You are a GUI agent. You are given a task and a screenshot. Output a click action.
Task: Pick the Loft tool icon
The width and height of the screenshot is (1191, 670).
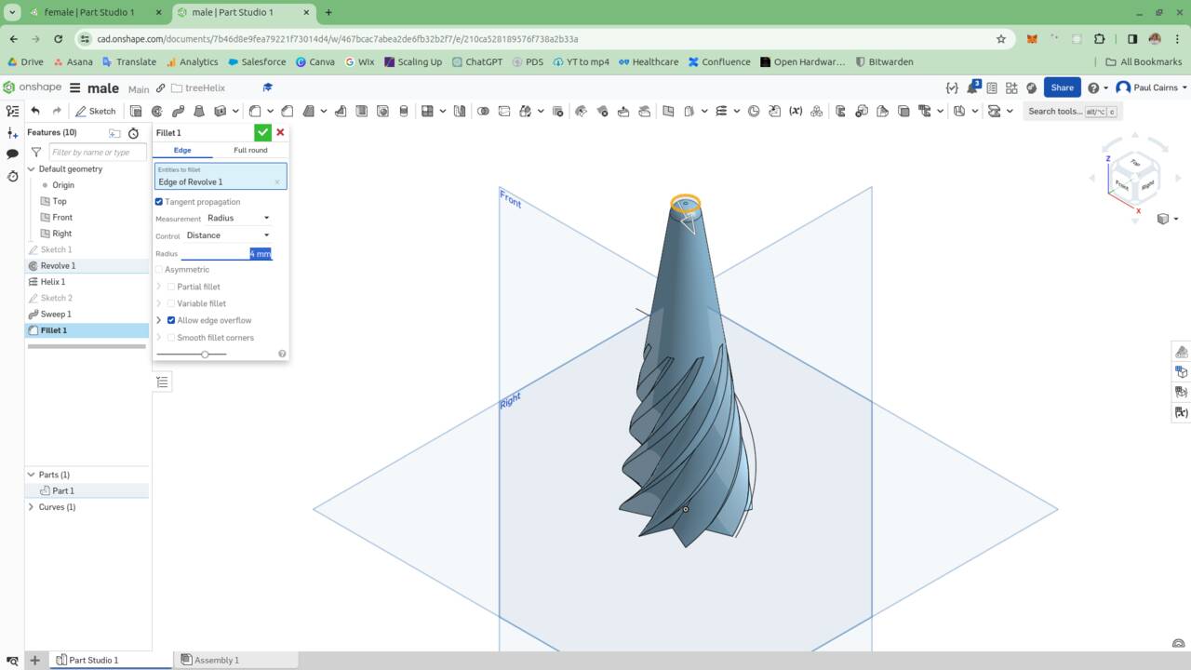coord(199,111)
